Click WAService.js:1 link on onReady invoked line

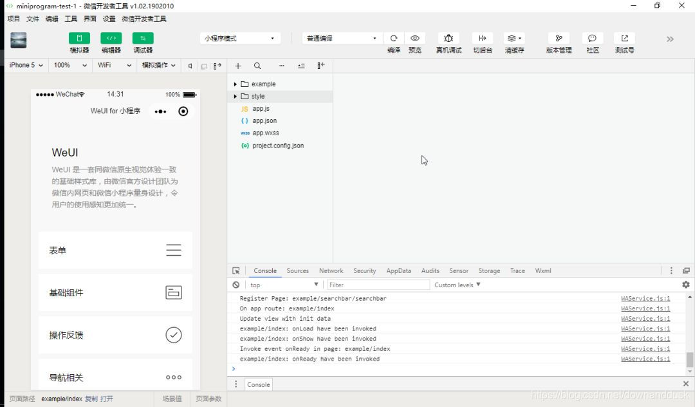point(645,359)
